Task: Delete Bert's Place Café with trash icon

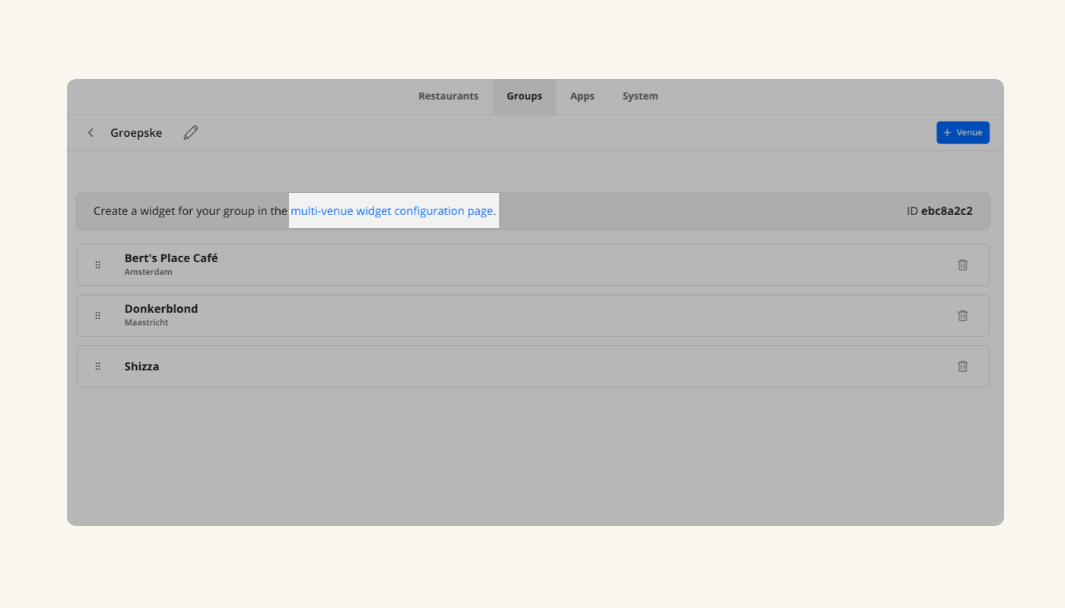Action: click(962, 265)
